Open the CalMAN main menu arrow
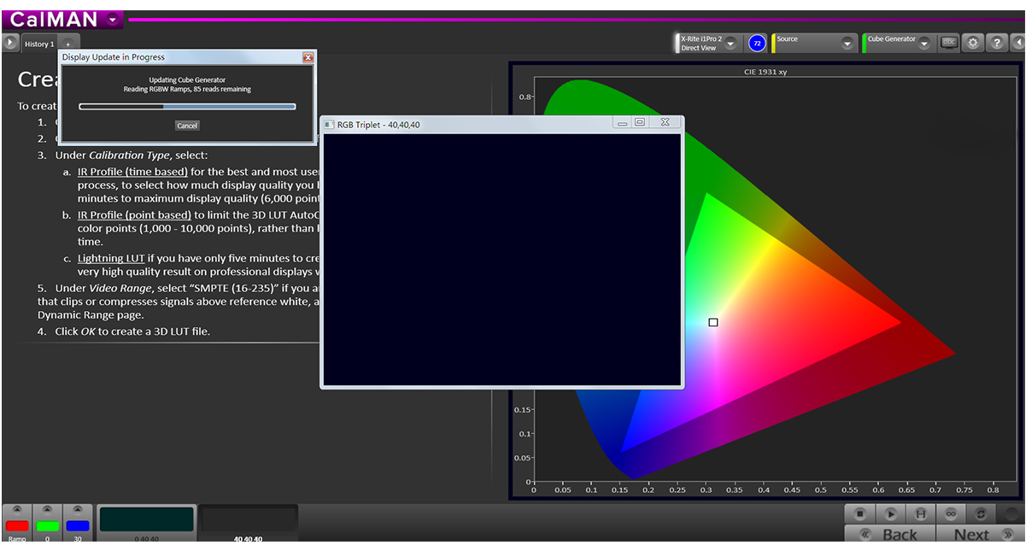1026x551 pixels. click(114, 21)
